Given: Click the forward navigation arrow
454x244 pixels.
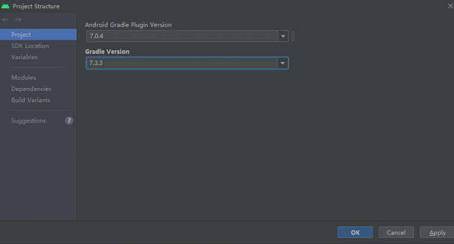Looking at the screenshot, I should coord(18,19).
